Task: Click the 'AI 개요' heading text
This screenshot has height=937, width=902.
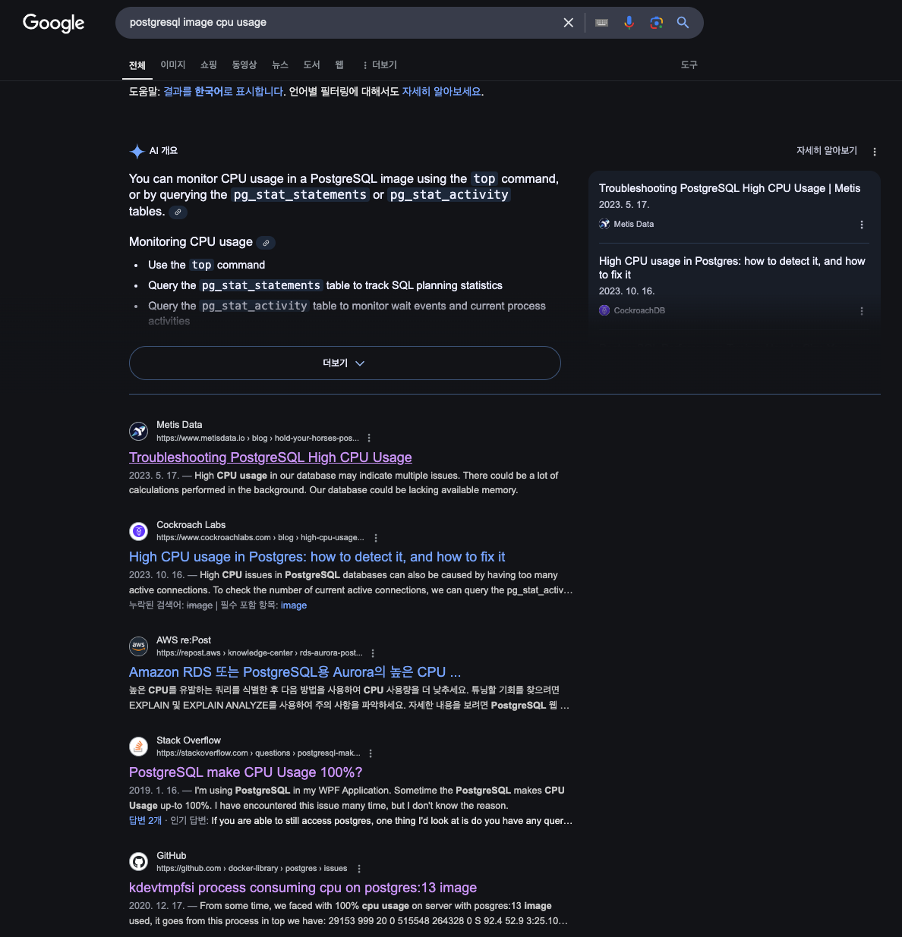Action: point(163,151)
